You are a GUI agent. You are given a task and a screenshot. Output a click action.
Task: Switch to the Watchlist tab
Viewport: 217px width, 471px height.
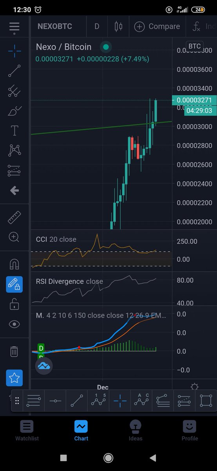pos(27,431)
